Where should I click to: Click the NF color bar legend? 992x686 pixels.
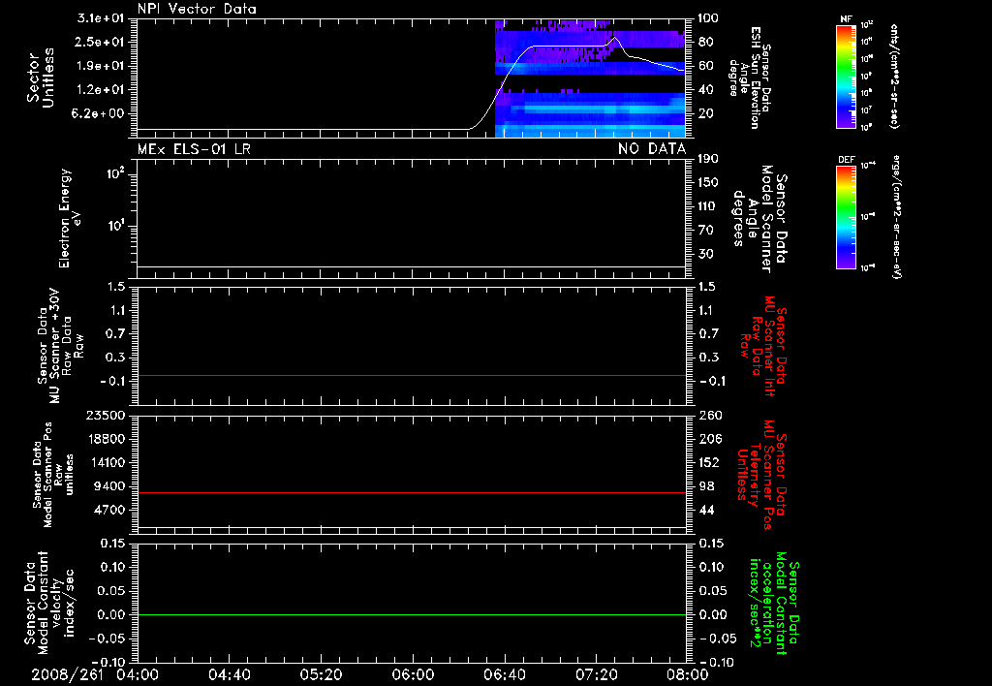[x=846, y=76]
